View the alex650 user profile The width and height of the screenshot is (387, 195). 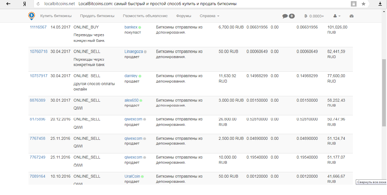[131, 100]
